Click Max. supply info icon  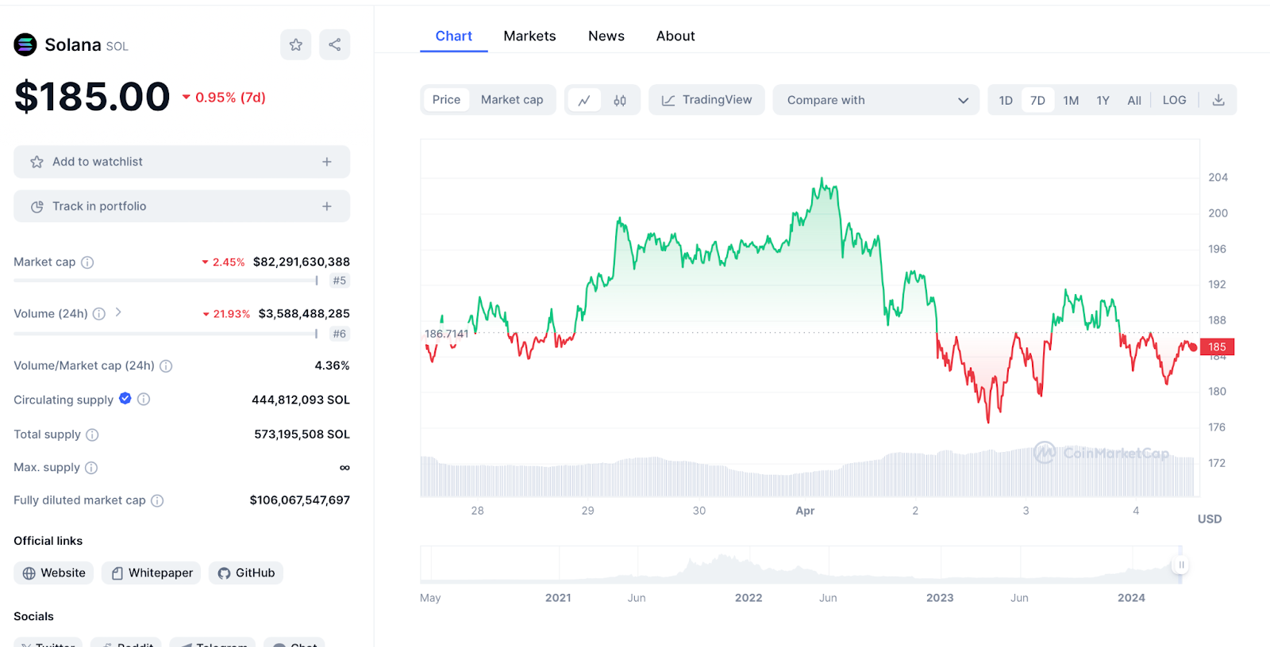(x=91, y=468)
